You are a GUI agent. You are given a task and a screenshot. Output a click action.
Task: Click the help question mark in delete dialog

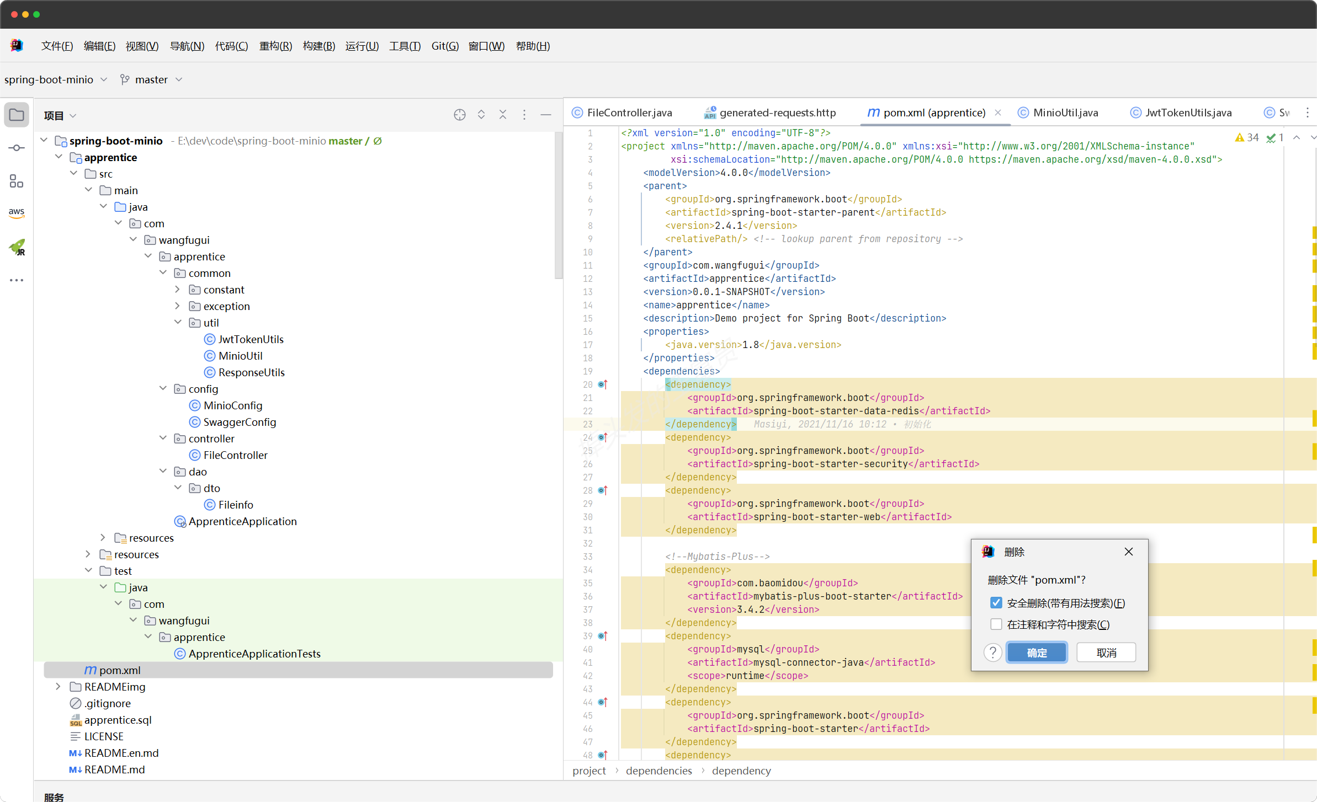pos(992,653)
